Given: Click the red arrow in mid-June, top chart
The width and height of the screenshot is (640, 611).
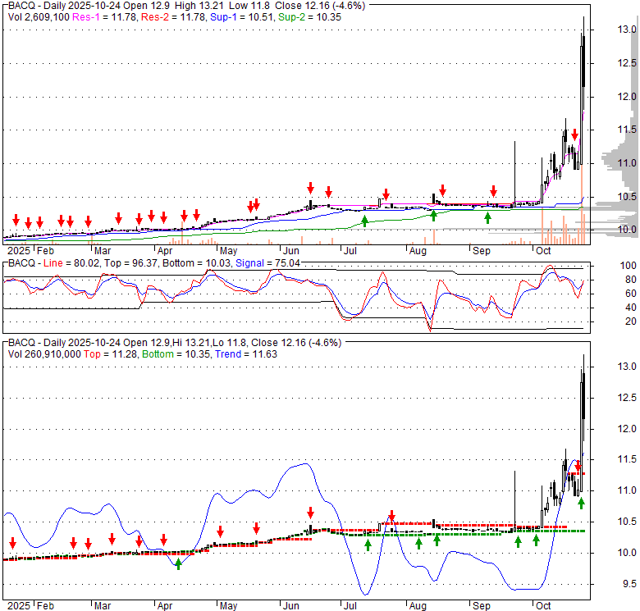Looking at the screenshot, I should click(x=310, y=188).
